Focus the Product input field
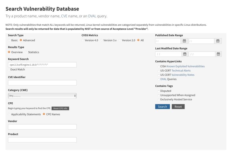Viewport: 234px width, 155px height. point(42,140)
